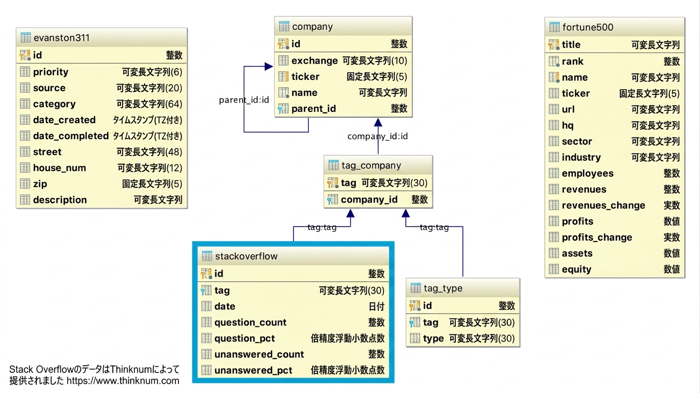700x394 pixels.
Task: Click the source column name in evanston311
Action: tap(49, 88)
